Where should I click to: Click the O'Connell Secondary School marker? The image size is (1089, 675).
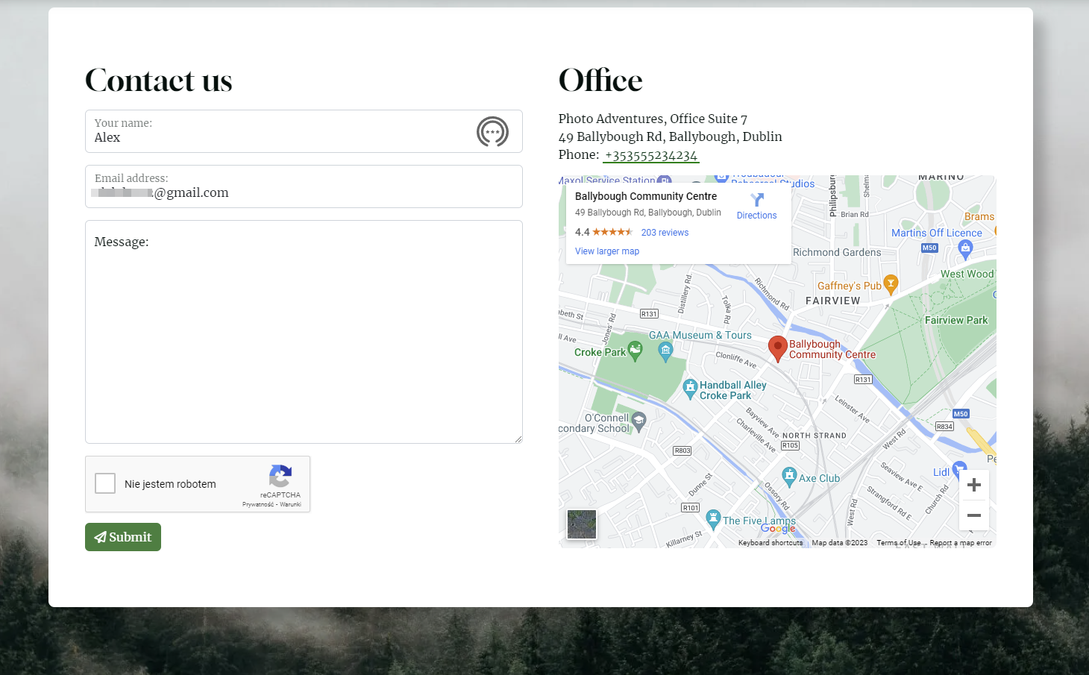638,422
